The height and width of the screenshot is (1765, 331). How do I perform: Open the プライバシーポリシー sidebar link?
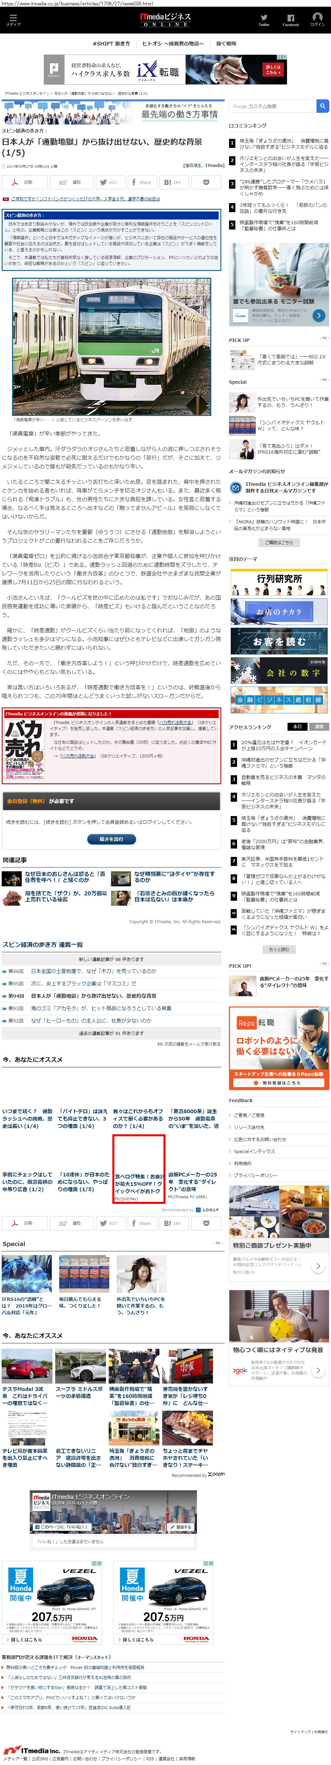click(x=256, y=1175)
